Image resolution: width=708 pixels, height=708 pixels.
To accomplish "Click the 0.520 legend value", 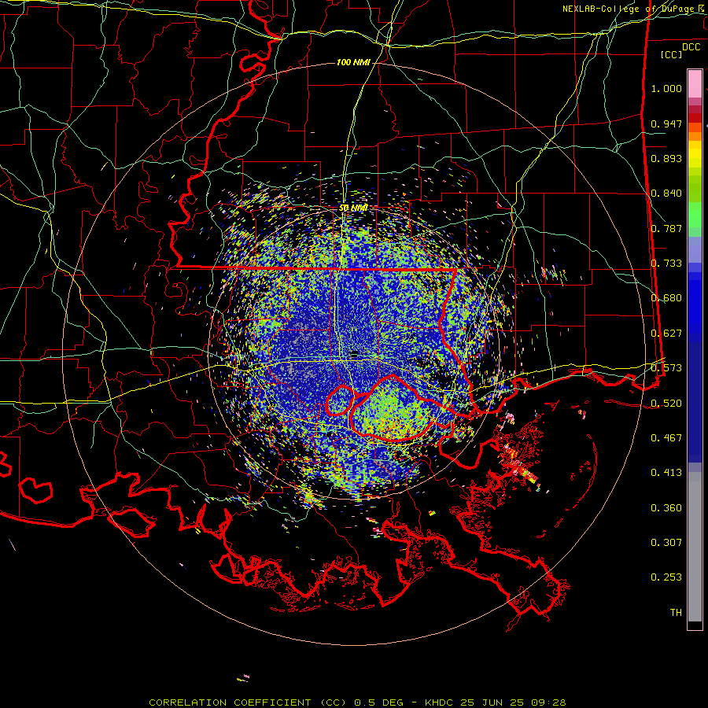I will pyautogui.click(x=666, y=404).
